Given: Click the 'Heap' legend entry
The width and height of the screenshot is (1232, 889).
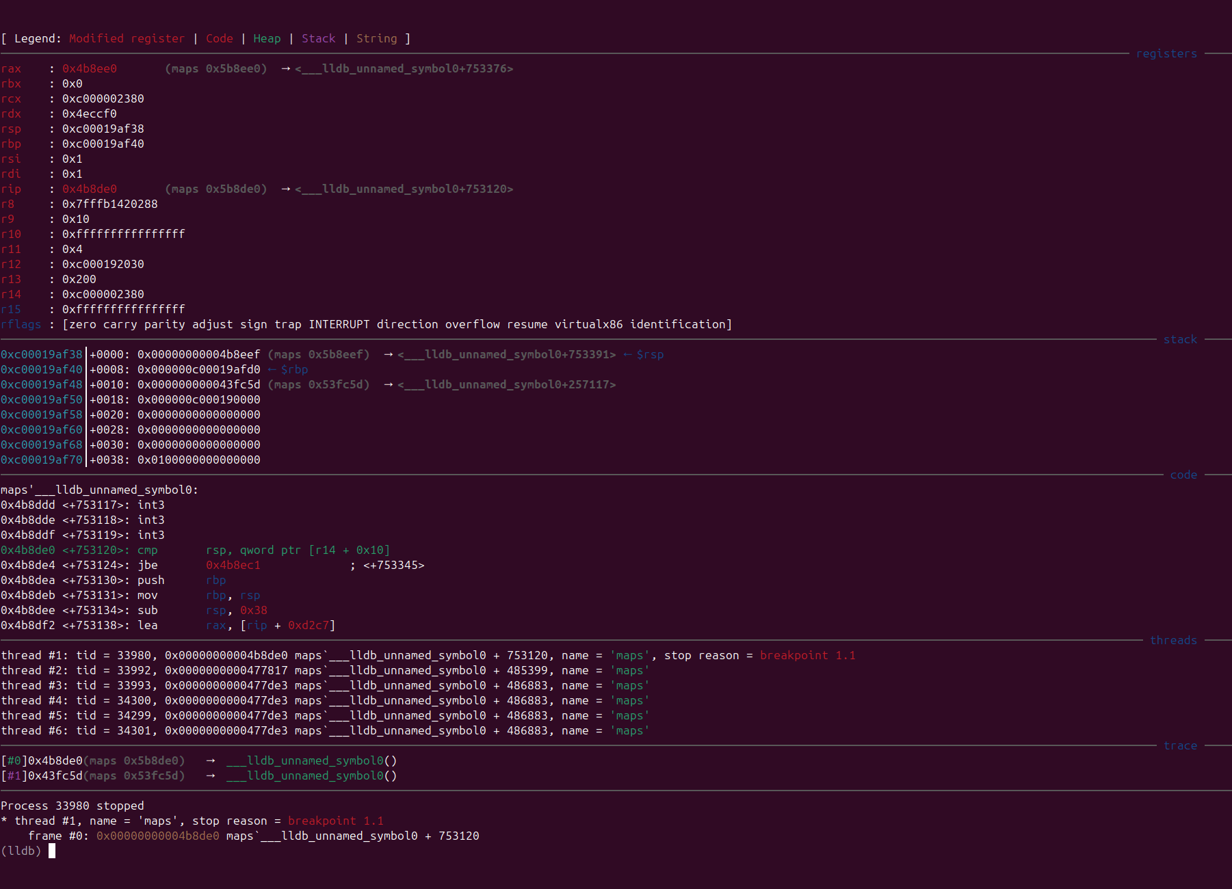Looking at the screenshot, I should coord(267,38).
